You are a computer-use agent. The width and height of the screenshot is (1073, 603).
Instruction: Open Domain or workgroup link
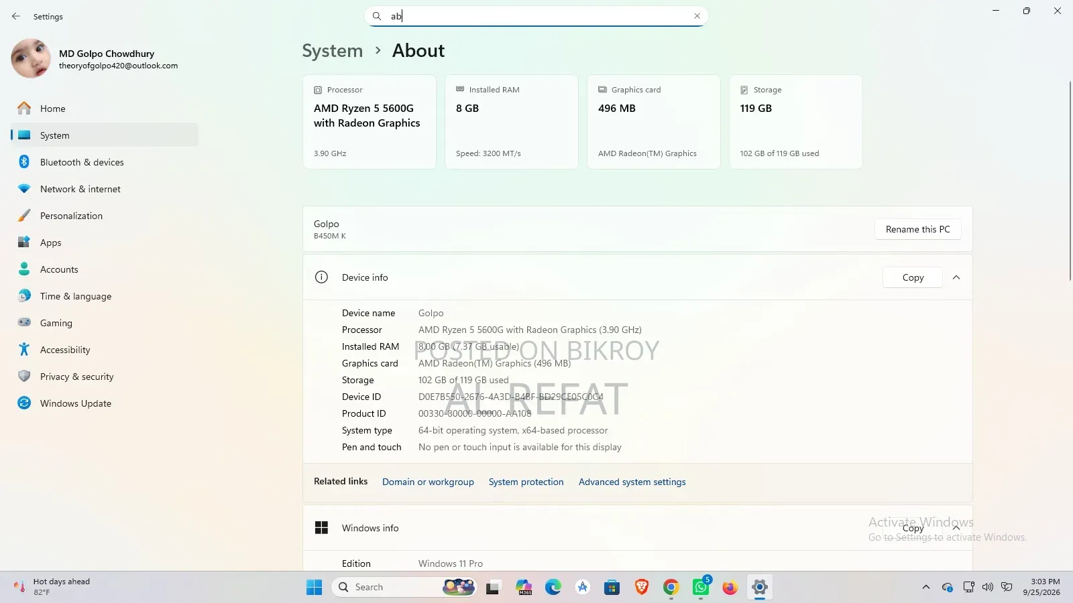428,482
